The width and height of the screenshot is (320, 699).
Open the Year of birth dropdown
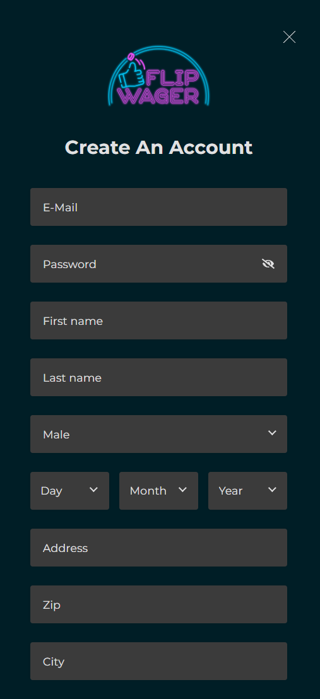point(247,491)
